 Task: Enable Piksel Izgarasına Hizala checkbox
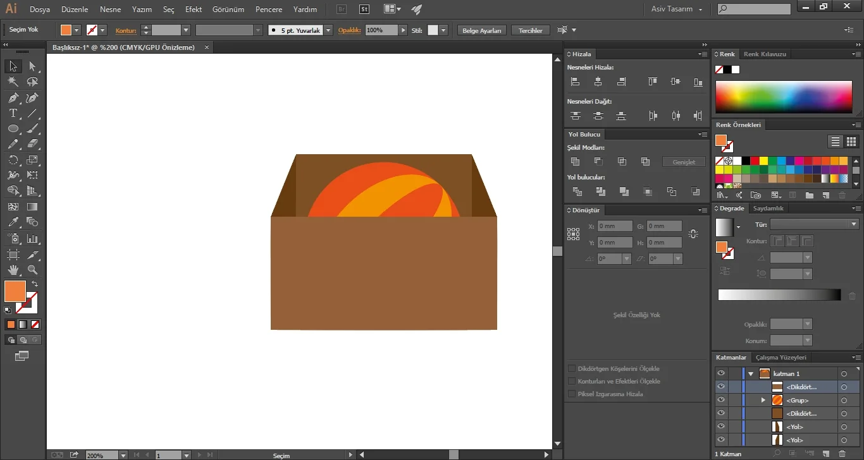[x=572, y=394]
